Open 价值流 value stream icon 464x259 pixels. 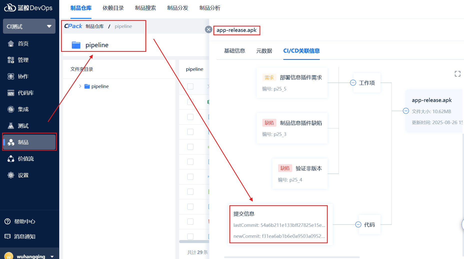click(x=11, y=159)
